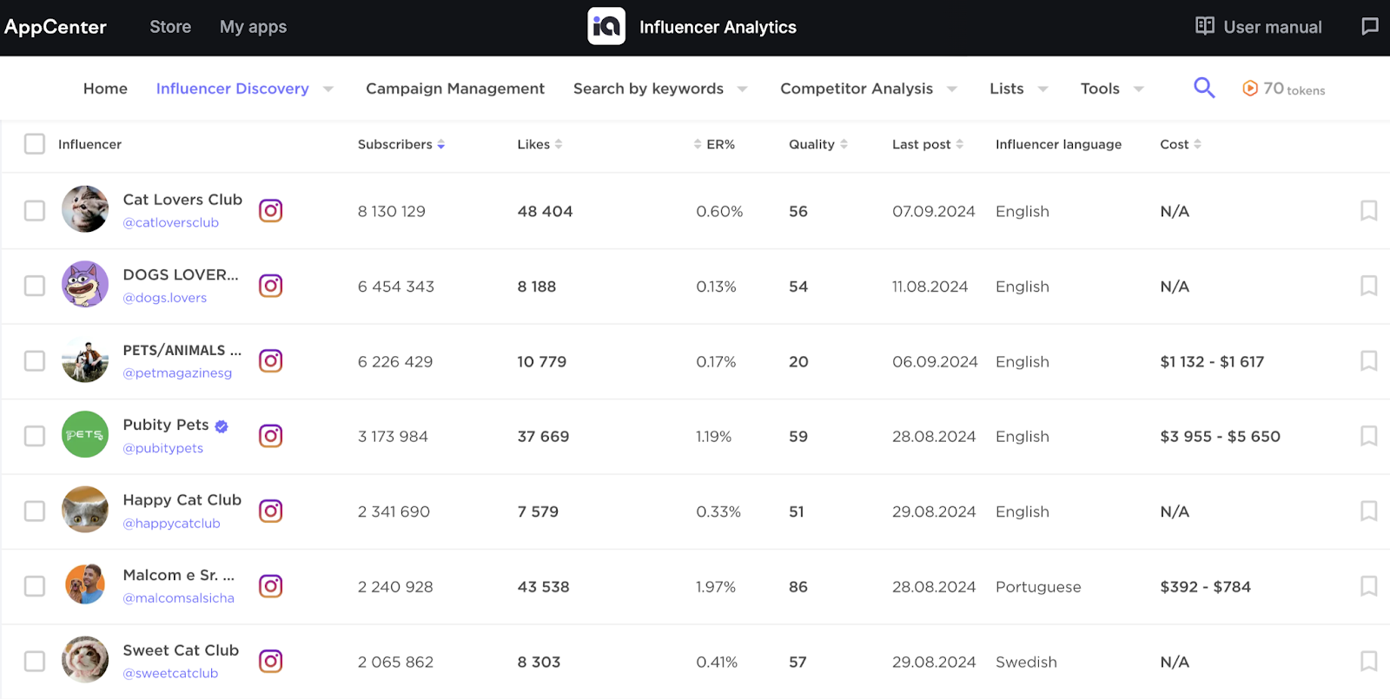Click the 70 tokens counter
This screenshot has height=699, width=1390.
1294,89
